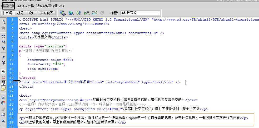259x128 pixels.
Task: Open Check Browser Compatibility menu
Action: tap(95, 13)
